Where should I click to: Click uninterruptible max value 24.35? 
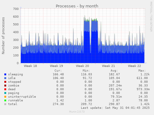(x=143, y=97)
